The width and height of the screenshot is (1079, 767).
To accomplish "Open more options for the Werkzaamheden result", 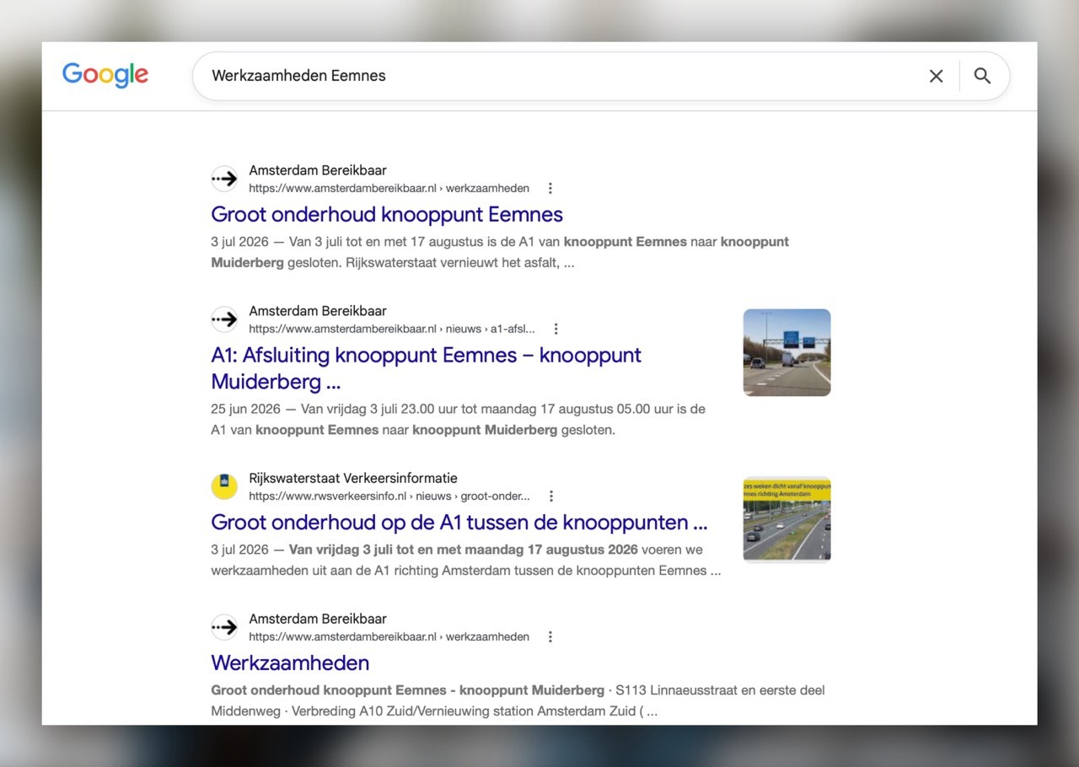I will coord(550,637).
